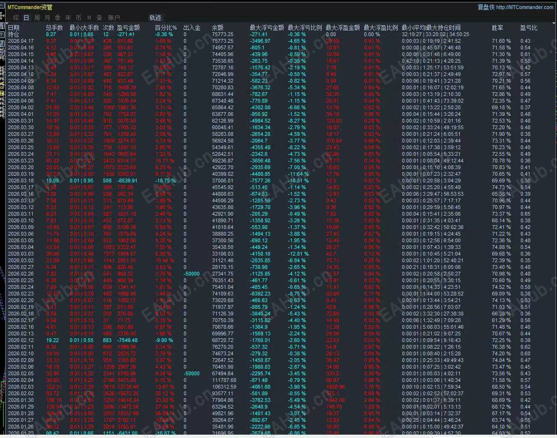The image size is (557, 438).
Task: Select the 2026.03.31 date row
Action: (21, 121)
